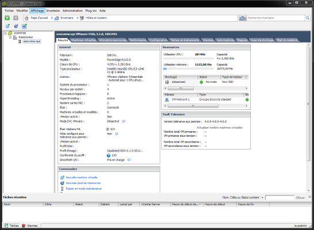314x230 pixels.
Task: Switch to the Tâches et événements tab
Action: tap(185, 40)
